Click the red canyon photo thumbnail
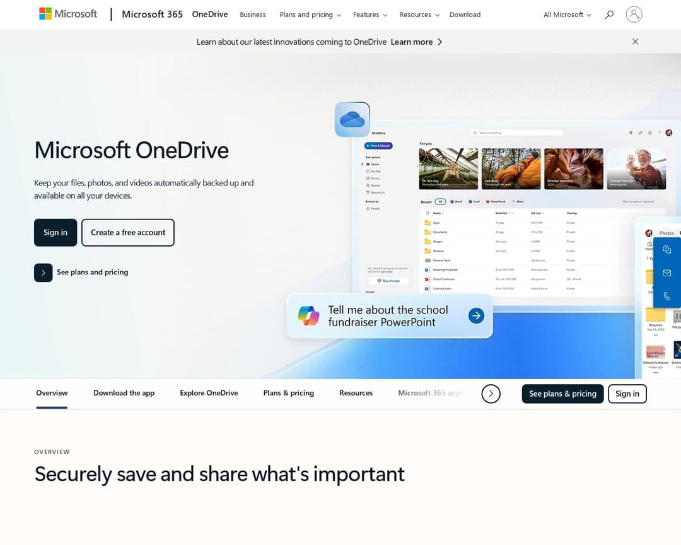Image resolution: width=681 pixels, height=545 pixels. [574, 168]
